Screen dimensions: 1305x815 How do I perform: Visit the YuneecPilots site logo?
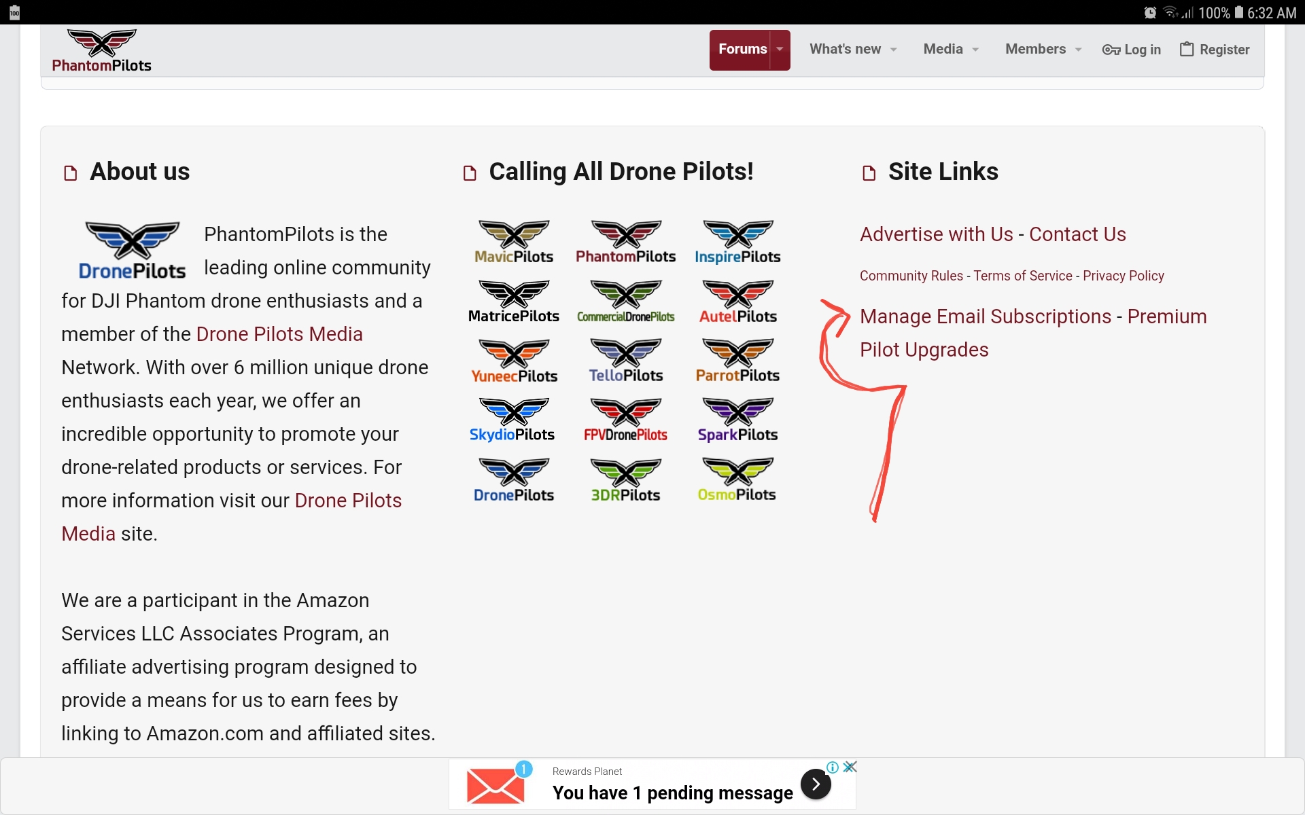pyautogui.click(x=514, y=361)
